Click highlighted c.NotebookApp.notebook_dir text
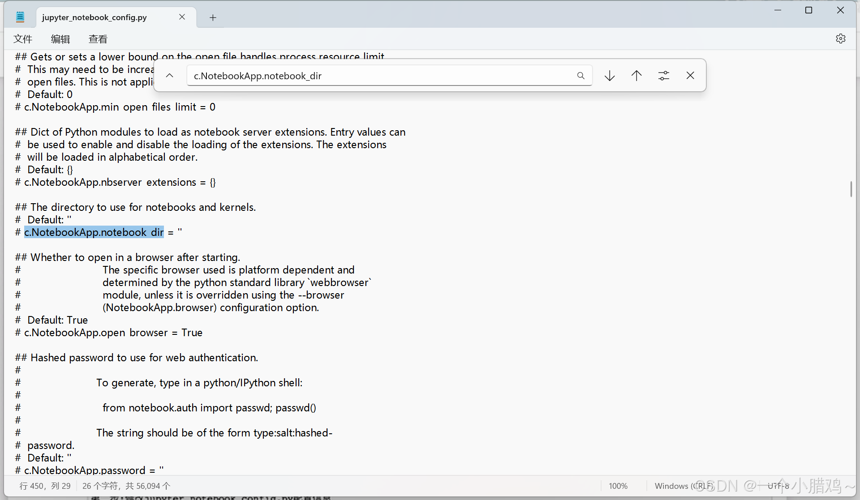Screen dimensions: 860x500 pos(94,232)
